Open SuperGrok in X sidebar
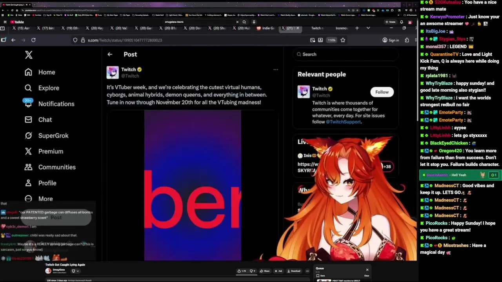Viewport: 502px width, 282px height. [x=46, y=136]
